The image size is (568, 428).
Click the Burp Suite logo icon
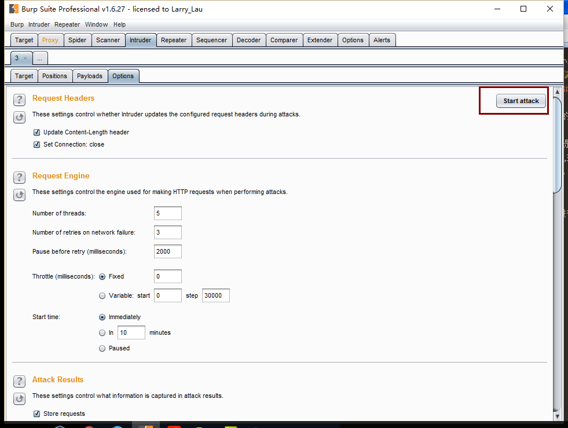pyautogui.click(x=14, y=9)
